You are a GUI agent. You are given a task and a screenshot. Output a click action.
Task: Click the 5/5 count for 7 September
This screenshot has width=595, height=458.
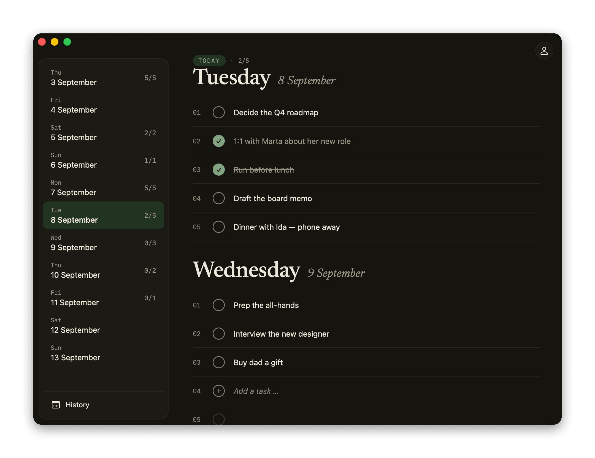(150, 188)
